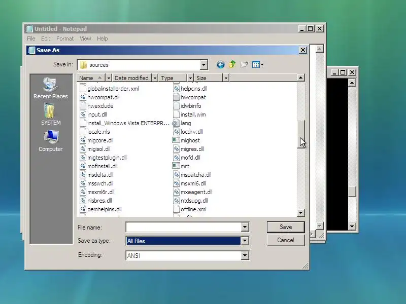The height and width of the screenshot is (304, 406).
Task: Click the folder icon in Save in box
Action: (x=83, y=65)
